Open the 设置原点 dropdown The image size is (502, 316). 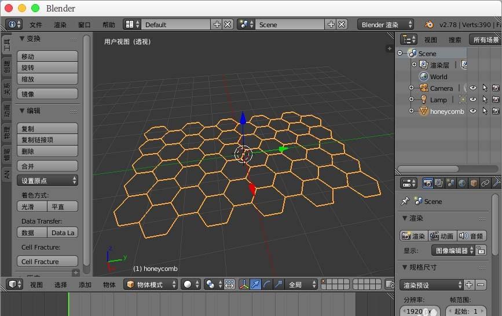(47, 180)
